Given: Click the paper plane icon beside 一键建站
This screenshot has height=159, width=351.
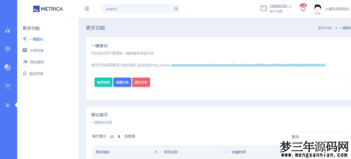Looking at the screenshot, I should (x=25, y=39).
